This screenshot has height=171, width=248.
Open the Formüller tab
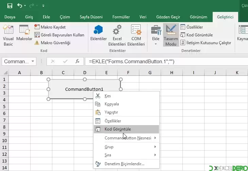pos(121,17)
